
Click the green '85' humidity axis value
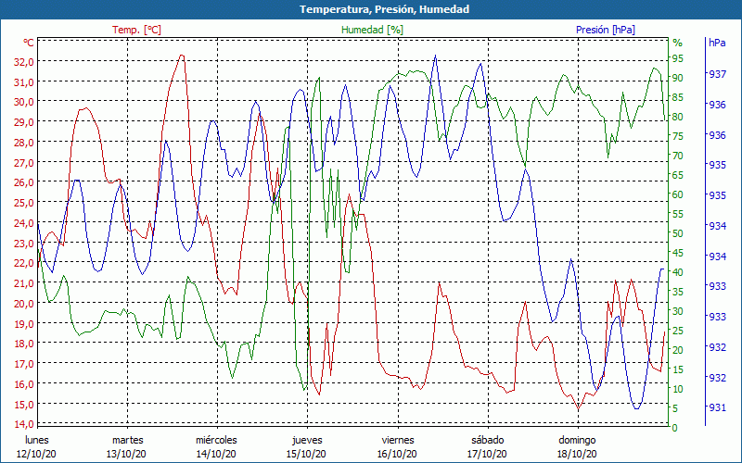[x=678, y=97]
